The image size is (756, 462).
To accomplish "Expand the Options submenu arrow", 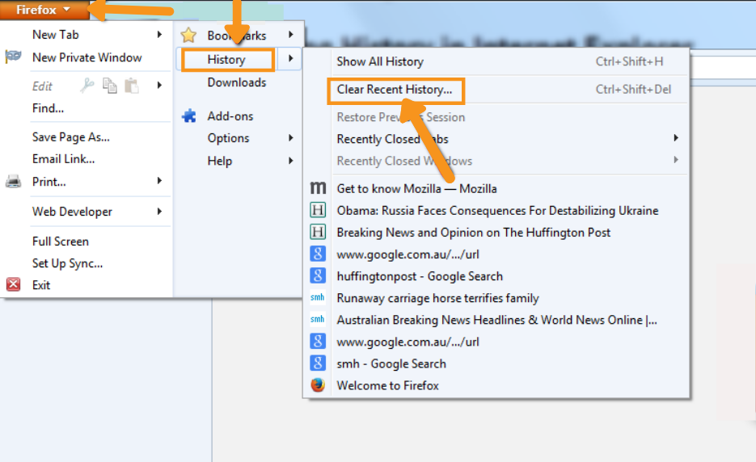I will pyautogui.click(x=291, y=138).
